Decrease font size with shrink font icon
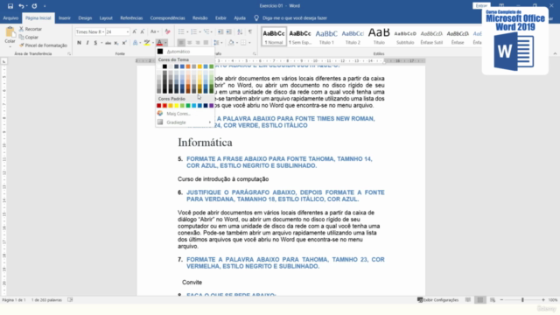The width and height of the screenshot is (560, 315). 142,31
